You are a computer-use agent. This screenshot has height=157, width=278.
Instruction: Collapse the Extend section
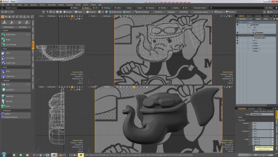16,30
